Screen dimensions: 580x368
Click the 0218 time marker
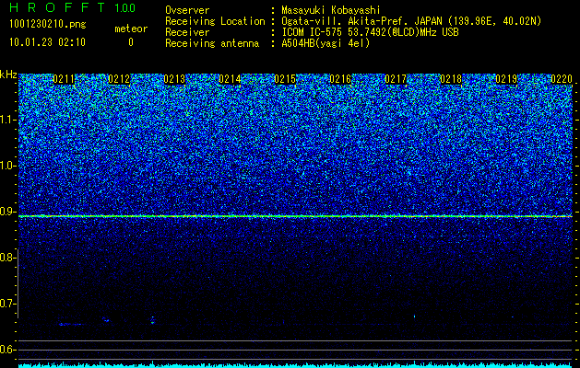[x=451, y=79]
